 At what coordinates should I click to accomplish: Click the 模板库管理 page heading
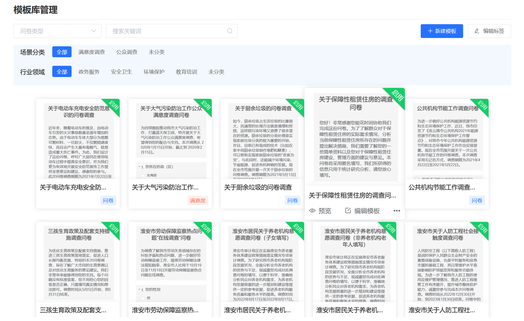point(36,10)
